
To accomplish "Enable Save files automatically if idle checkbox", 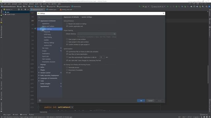I will tap(67, 57).
